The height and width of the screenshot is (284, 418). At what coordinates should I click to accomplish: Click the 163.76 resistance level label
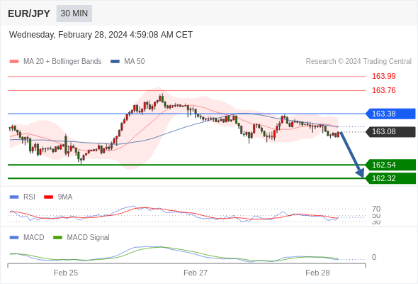tap(384, 91)
